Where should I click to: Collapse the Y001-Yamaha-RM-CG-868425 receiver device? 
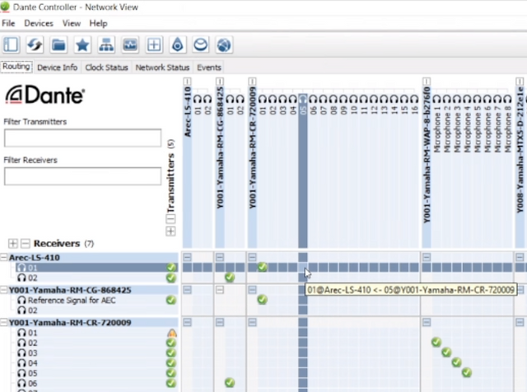tap(3, 290)
